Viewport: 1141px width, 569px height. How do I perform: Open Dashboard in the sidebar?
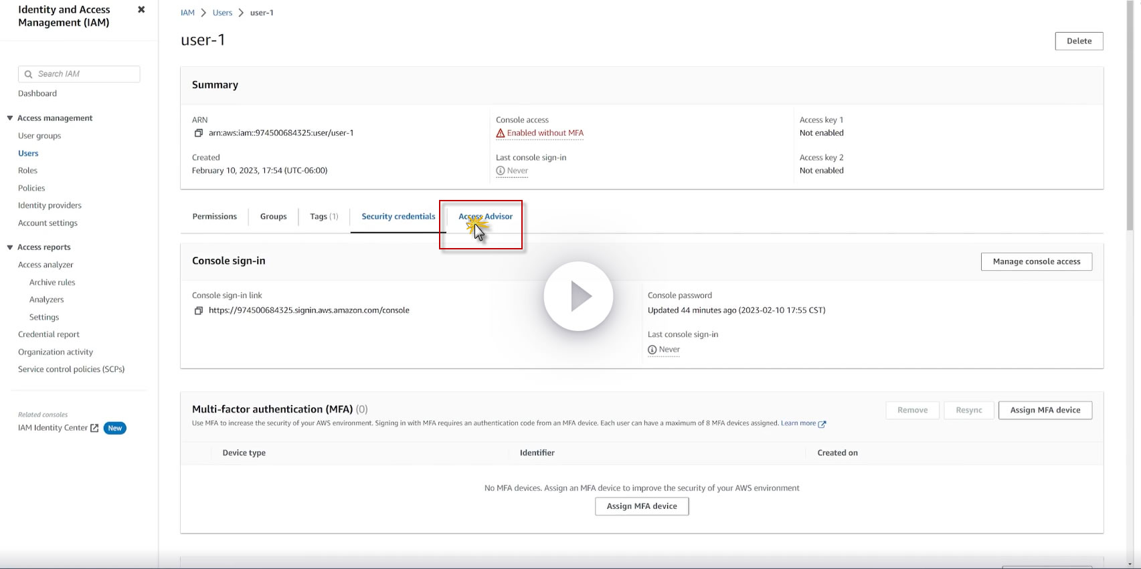tap(37, 94)
